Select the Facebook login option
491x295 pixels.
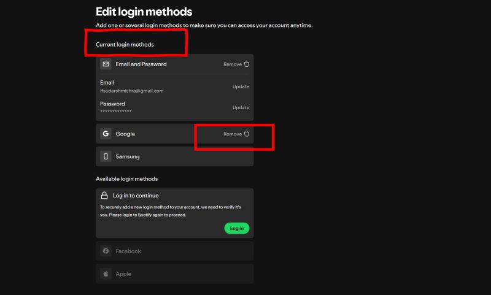point(175,251)
